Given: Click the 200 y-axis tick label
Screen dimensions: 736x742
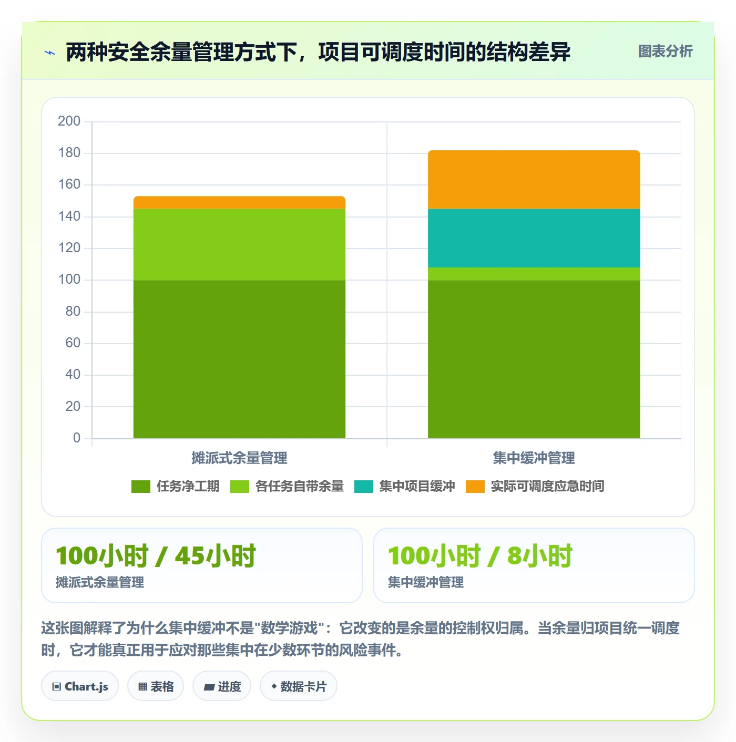Looking at the screenshot, I should [69, 121].
